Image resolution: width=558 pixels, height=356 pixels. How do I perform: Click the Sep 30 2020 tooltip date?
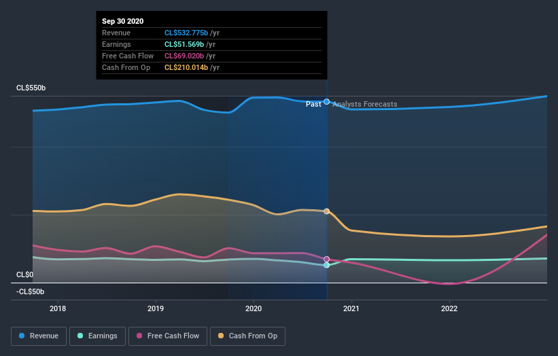[x=123, y=21]
